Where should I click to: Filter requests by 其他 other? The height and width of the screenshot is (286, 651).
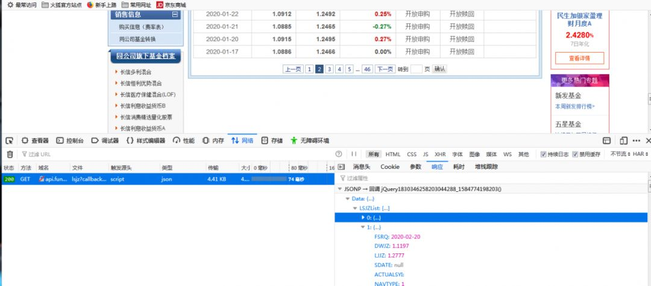pos(524,154)
